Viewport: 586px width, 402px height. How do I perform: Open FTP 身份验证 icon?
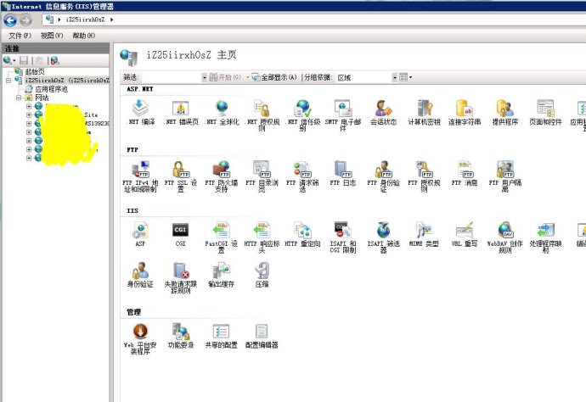coord(383,169)
